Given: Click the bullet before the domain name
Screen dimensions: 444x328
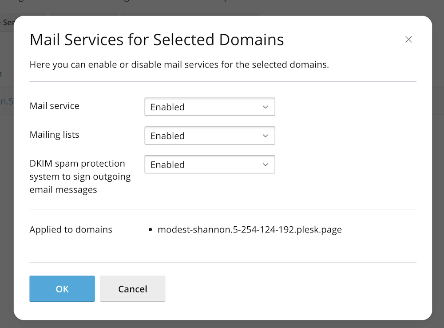Looking at the screenshot, I should [151, 230].
